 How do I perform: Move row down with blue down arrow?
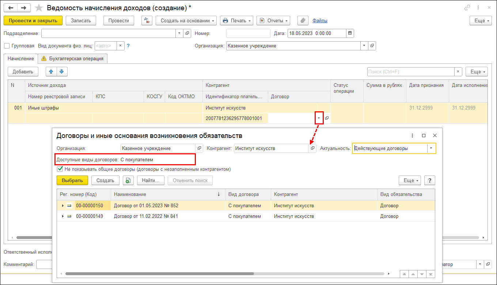(62, 72)
